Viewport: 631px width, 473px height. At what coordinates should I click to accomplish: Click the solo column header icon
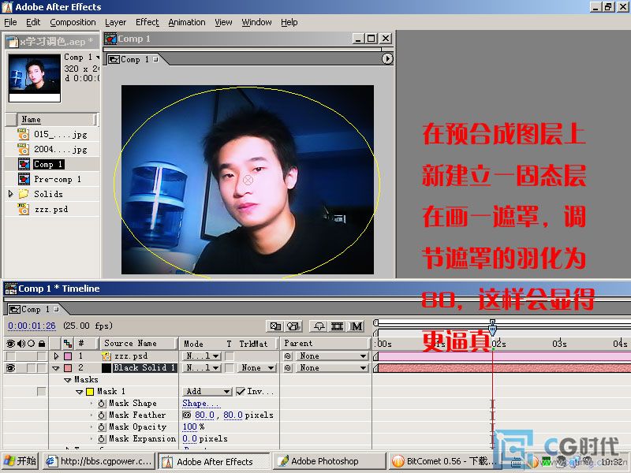[x=31, y=344]
